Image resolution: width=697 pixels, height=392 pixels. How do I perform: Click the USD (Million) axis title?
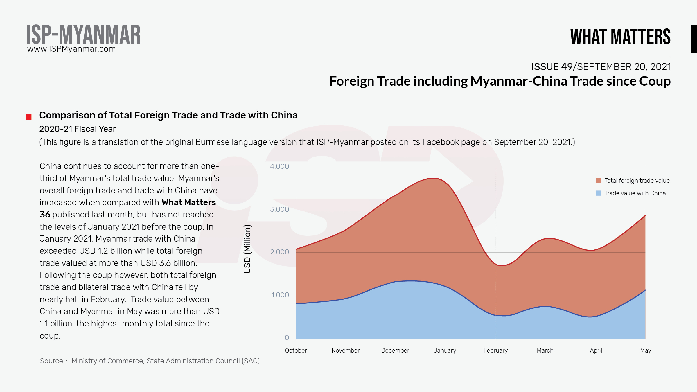pyautogui.click(x=247, y=249)
